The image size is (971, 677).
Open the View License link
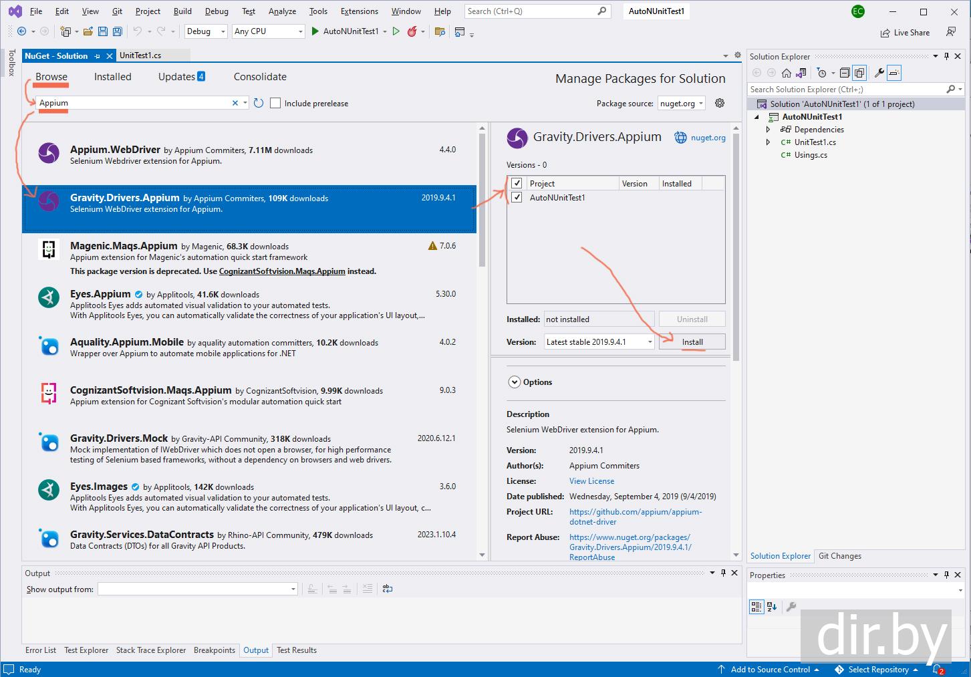pyautogui.click(x=591, y=481)
